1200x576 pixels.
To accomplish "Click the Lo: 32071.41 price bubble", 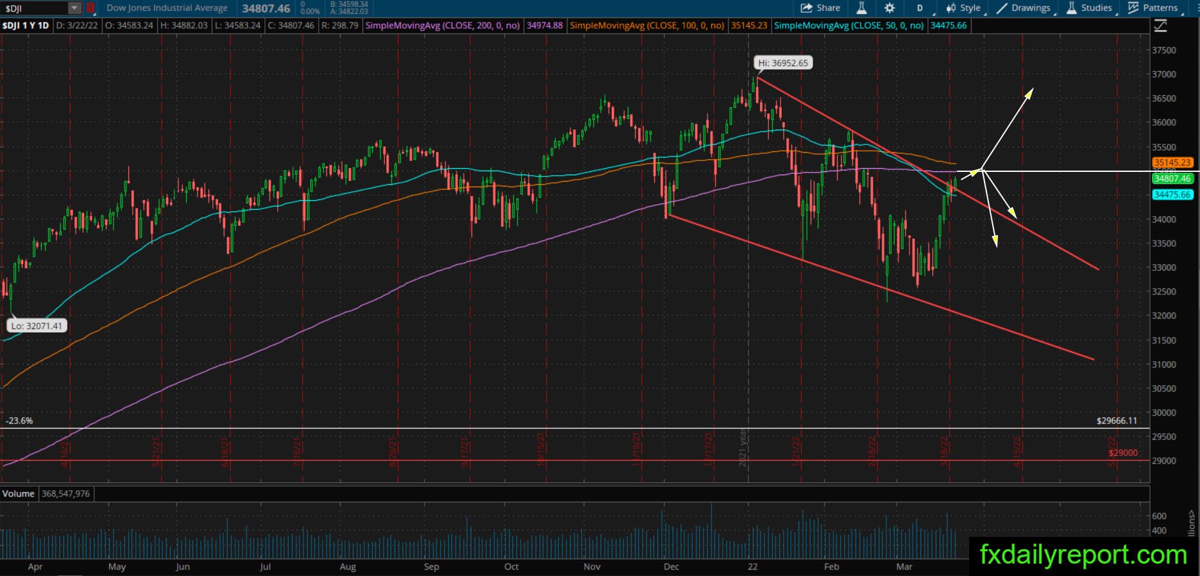I will click(x=37, y=326).
